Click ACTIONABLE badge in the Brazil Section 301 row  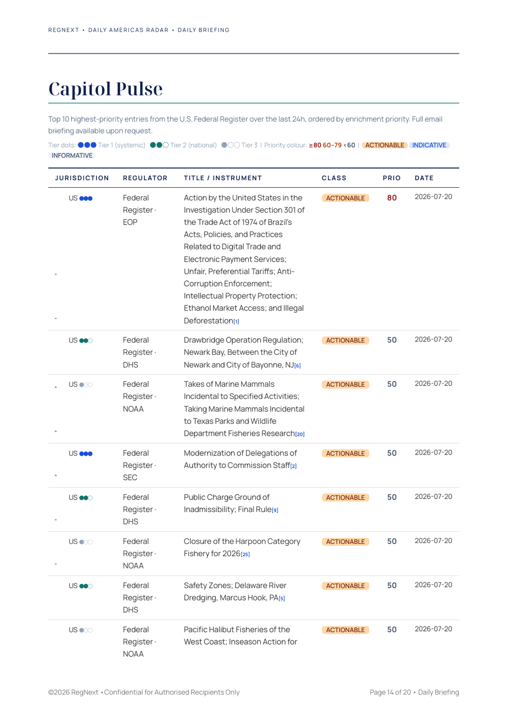(x=346, y=198)
